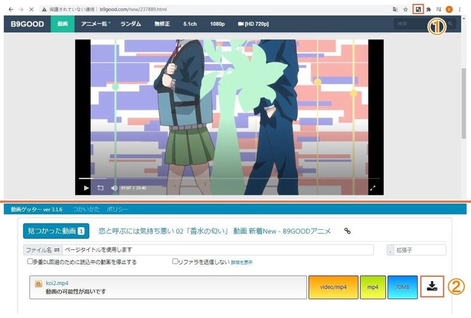Go back in the browser
Viewport: 471px width, 318px height.
click(x=11, y=9)
